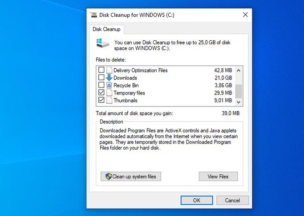Confirm cleanup with the OK button
304x216 pixels.
196,200
